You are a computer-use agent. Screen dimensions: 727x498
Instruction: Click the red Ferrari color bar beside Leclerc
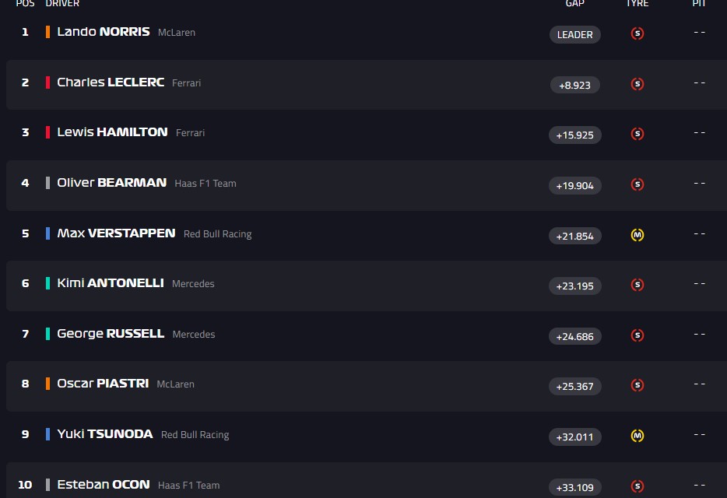pos(48,82)
